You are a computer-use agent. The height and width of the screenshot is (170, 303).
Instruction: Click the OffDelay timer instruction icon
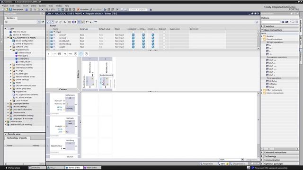point(267,84)
